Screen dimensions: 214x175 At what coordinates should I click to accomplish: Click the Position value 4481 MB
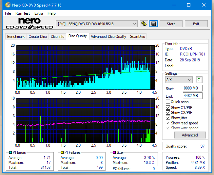click(x=198, y=163)
